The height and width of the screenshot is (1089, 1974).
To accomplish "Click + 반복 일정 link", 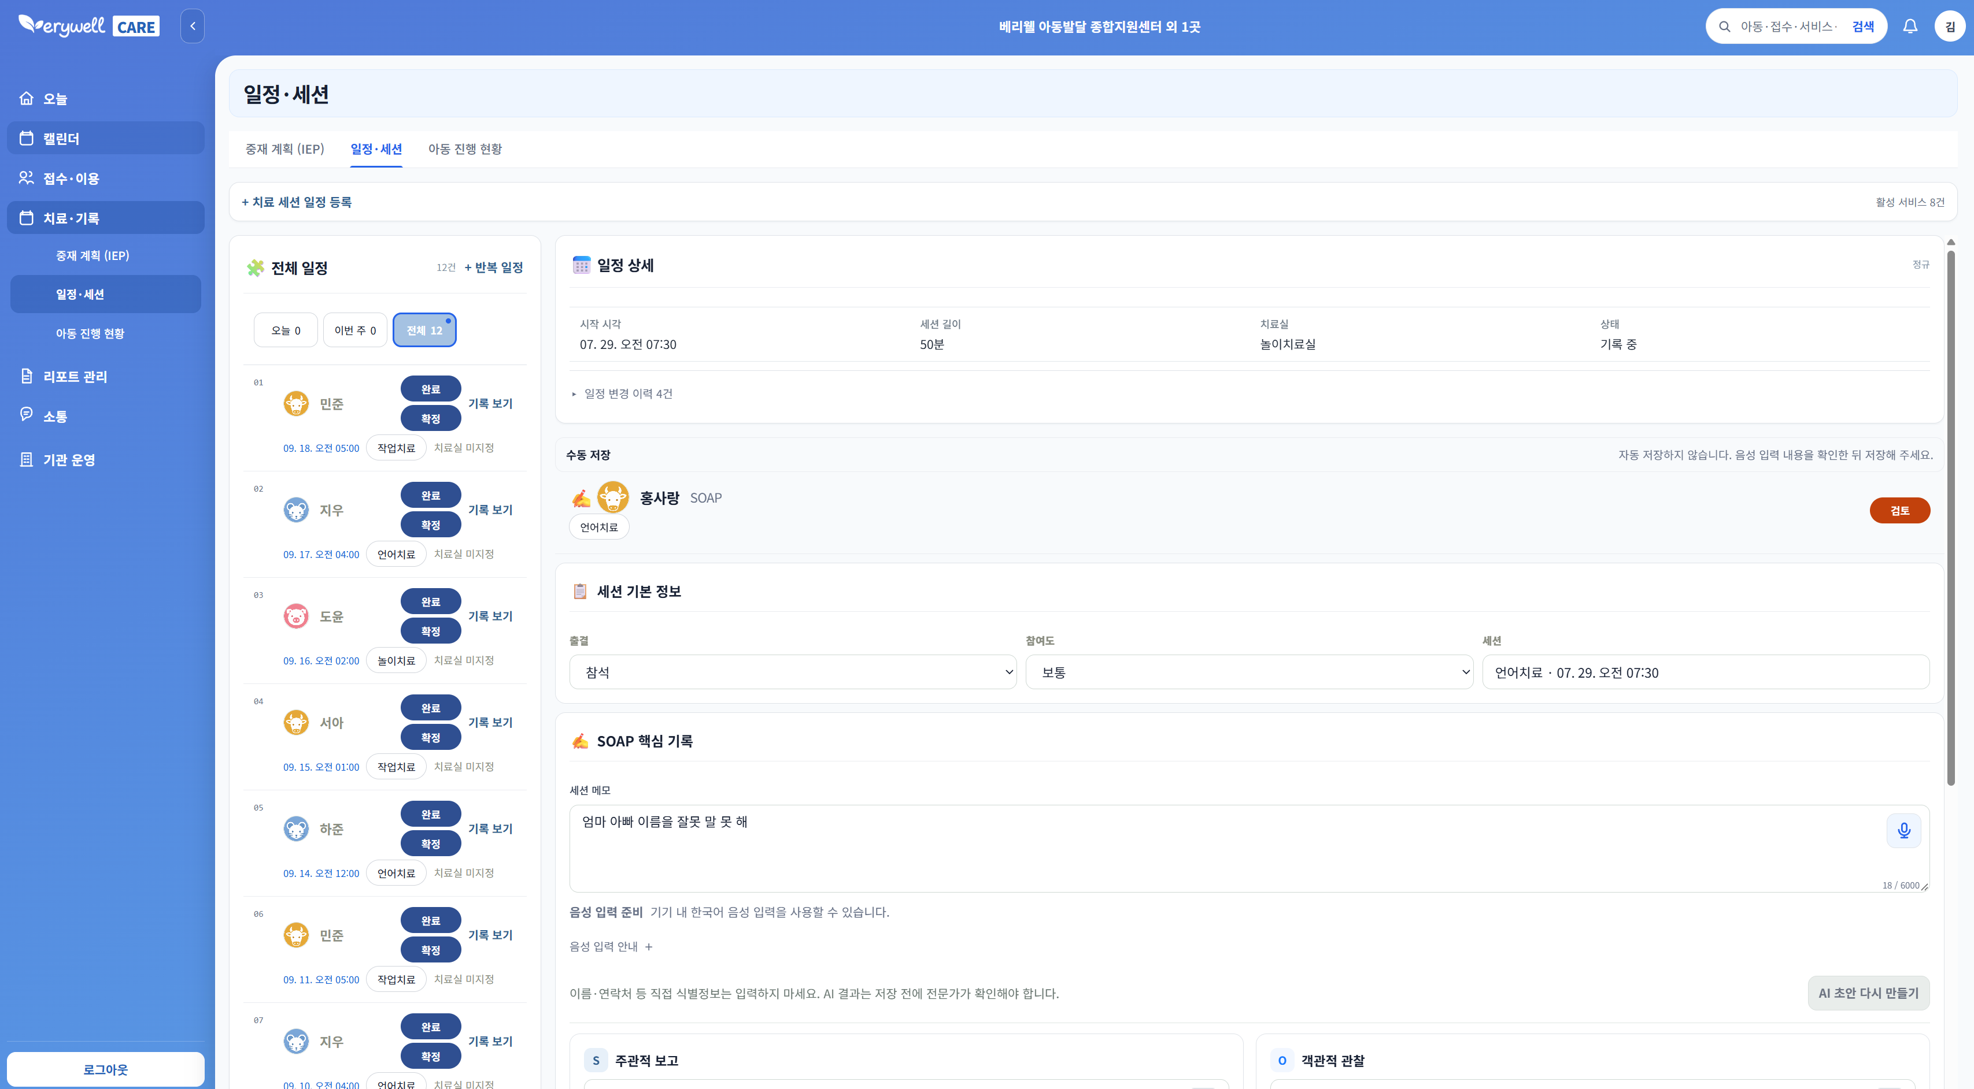I will coord(494,267).
